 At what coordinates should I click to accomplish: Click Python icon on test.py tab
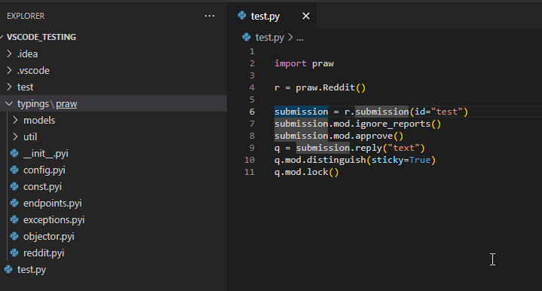coord(242,16)
